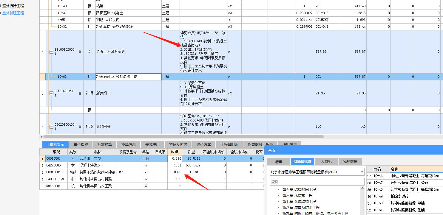Click 工程量表达式 QDL*0.2 cell

328,13
